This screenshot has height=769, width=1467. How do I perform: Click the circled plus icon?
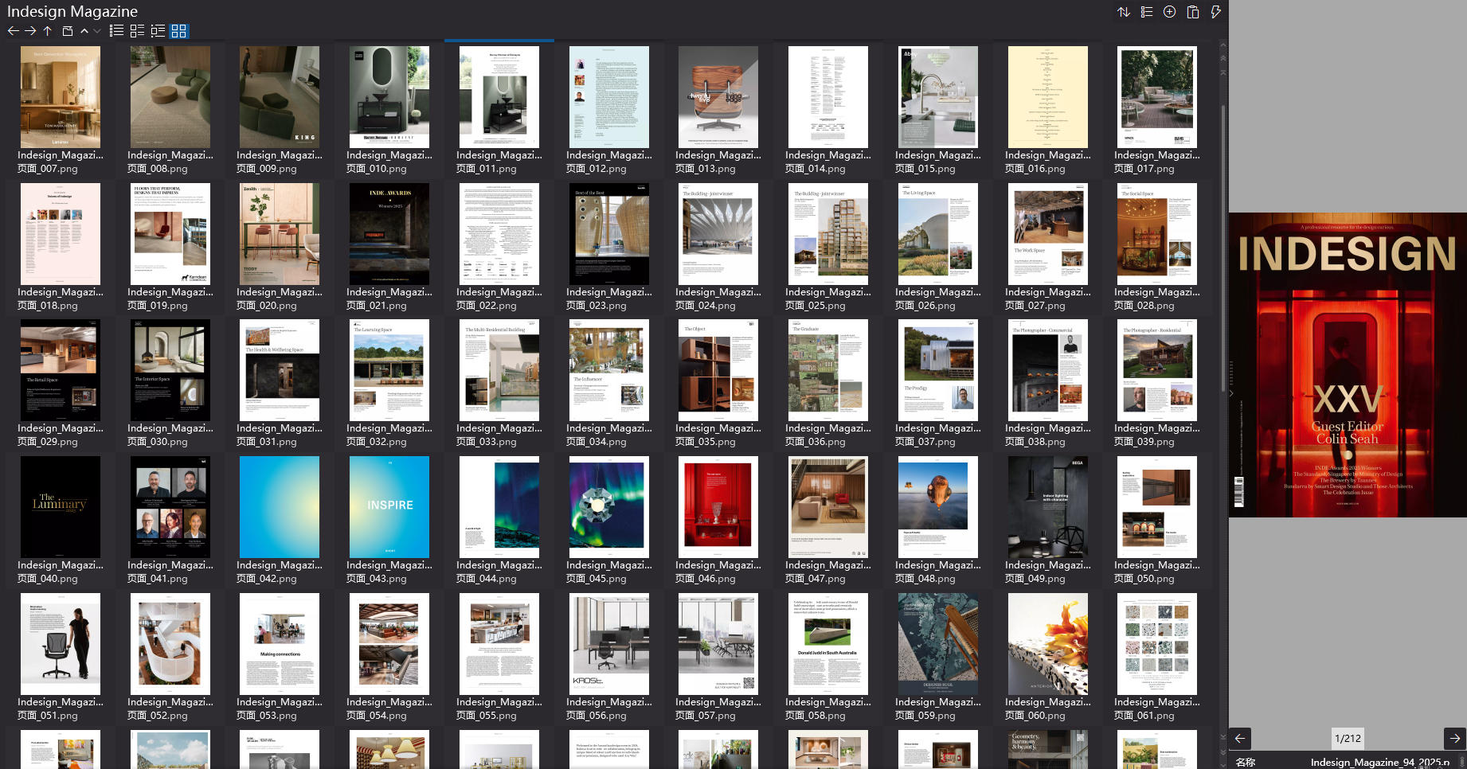(1169, 12)
